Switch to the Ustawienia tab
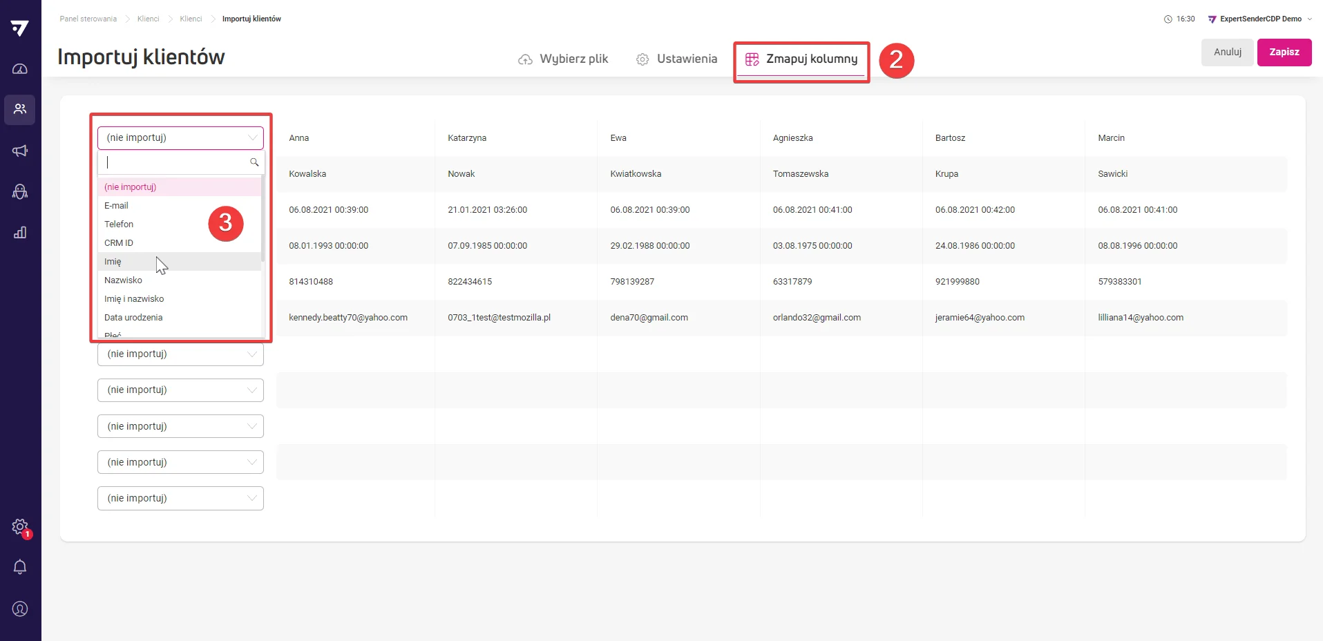Viewport: 1323px width, 641px height. (676, 59)
